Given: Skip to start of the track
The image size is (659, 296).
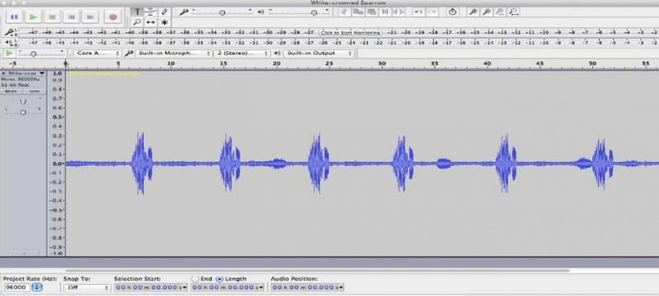Looking at the screenshot, I should pyautogui.click(x=71, y=16).
